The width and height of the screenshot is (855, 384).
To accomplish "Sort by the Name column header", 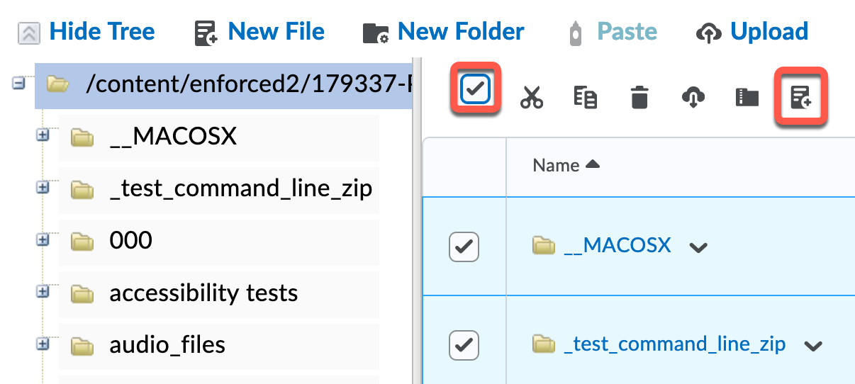I will tap(557, 165).
